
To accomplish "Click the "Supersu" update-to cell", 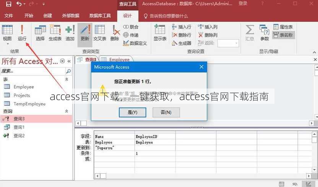I will tap(114, 148).
